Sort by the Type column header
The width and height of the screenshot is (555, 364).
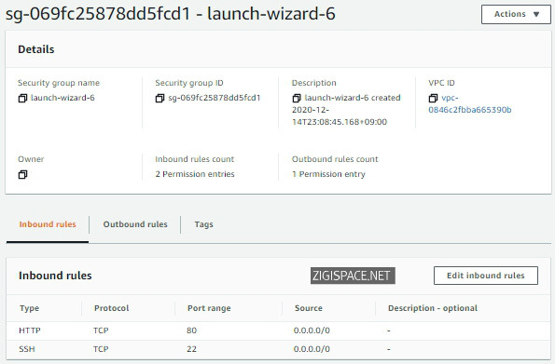(x=29, y=308)
